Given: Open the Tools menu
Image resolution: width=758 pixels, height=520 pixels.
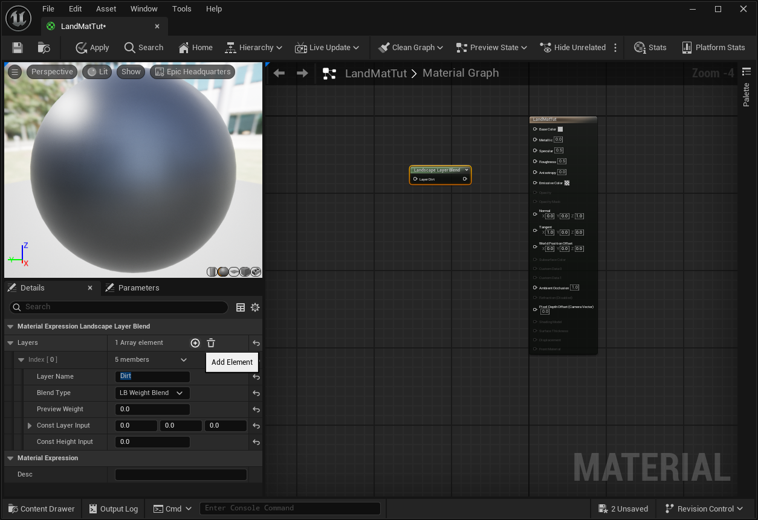Looking at the screenshot, I should (x=181, y=9).
